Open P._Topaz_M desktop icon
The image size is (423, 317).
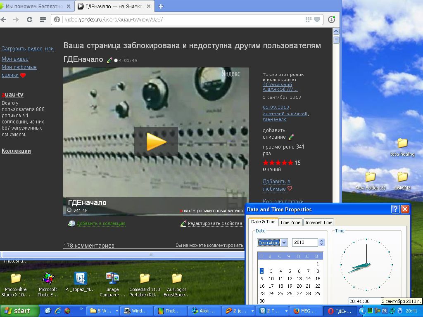80,282
